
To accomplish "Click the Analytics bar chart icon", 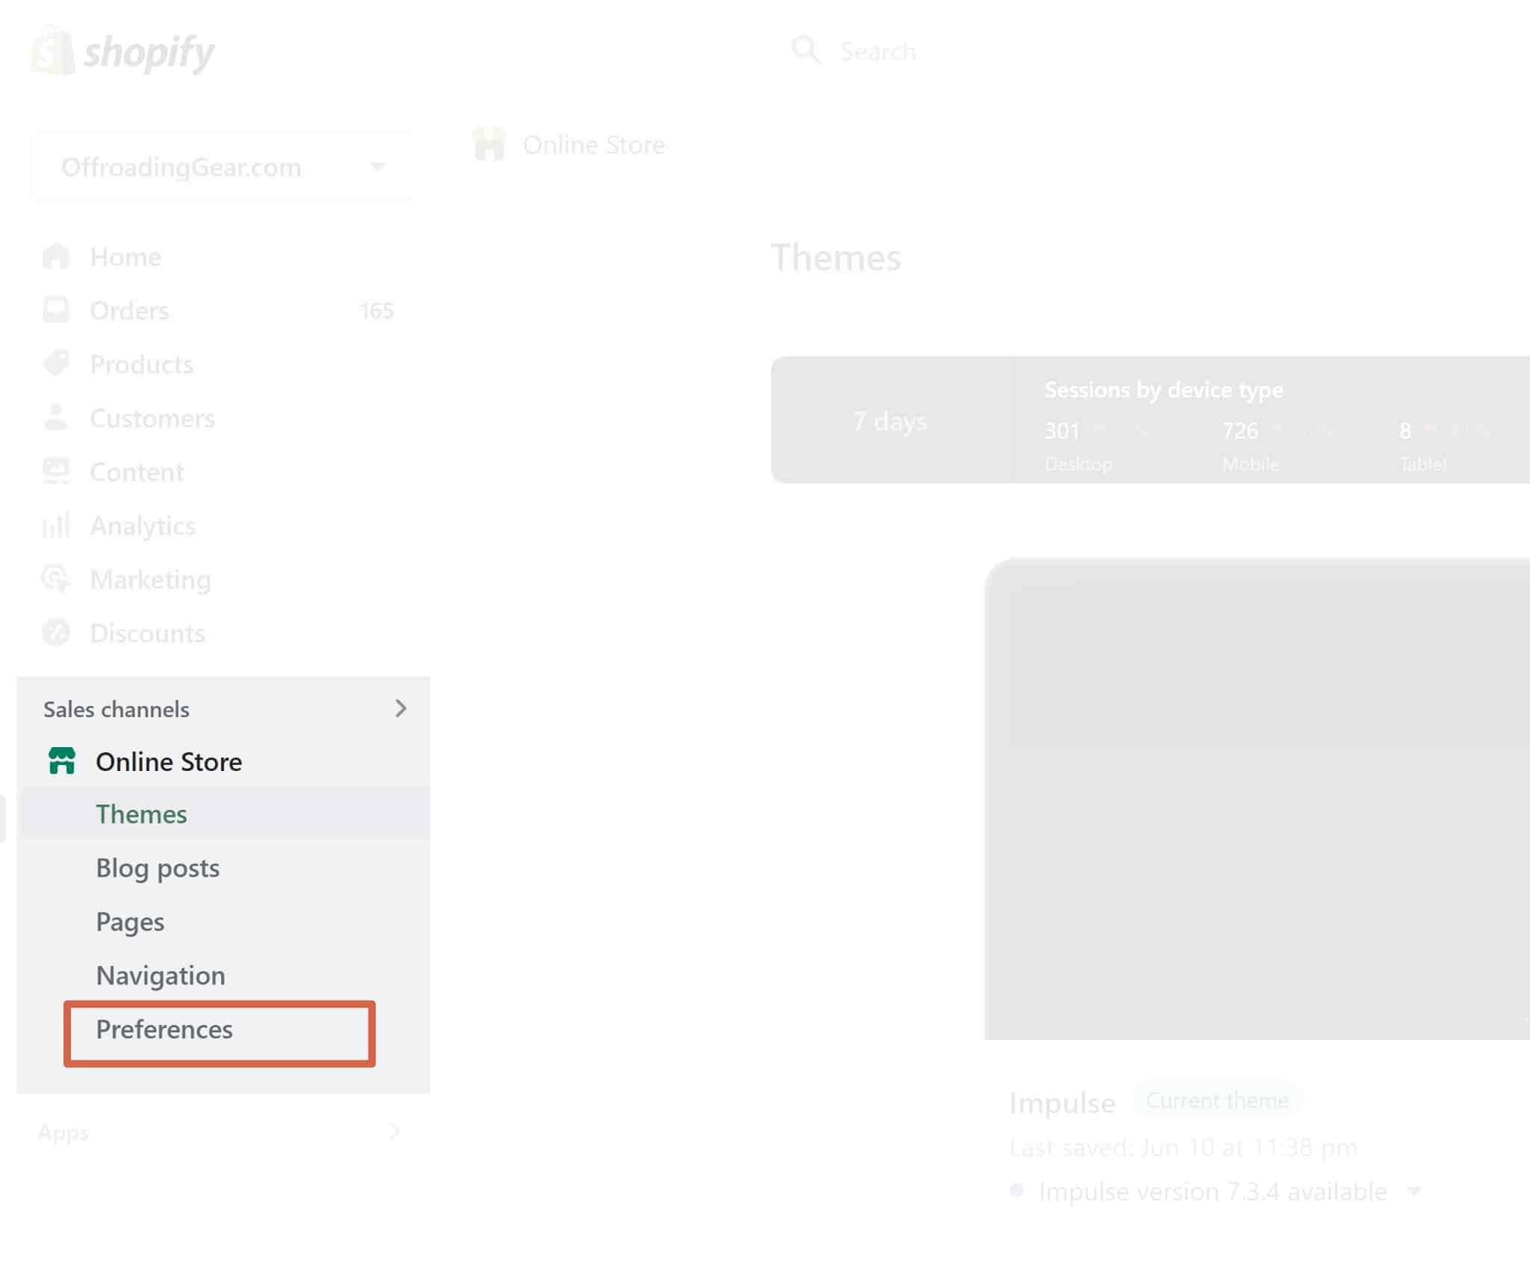I will [56, 525].
